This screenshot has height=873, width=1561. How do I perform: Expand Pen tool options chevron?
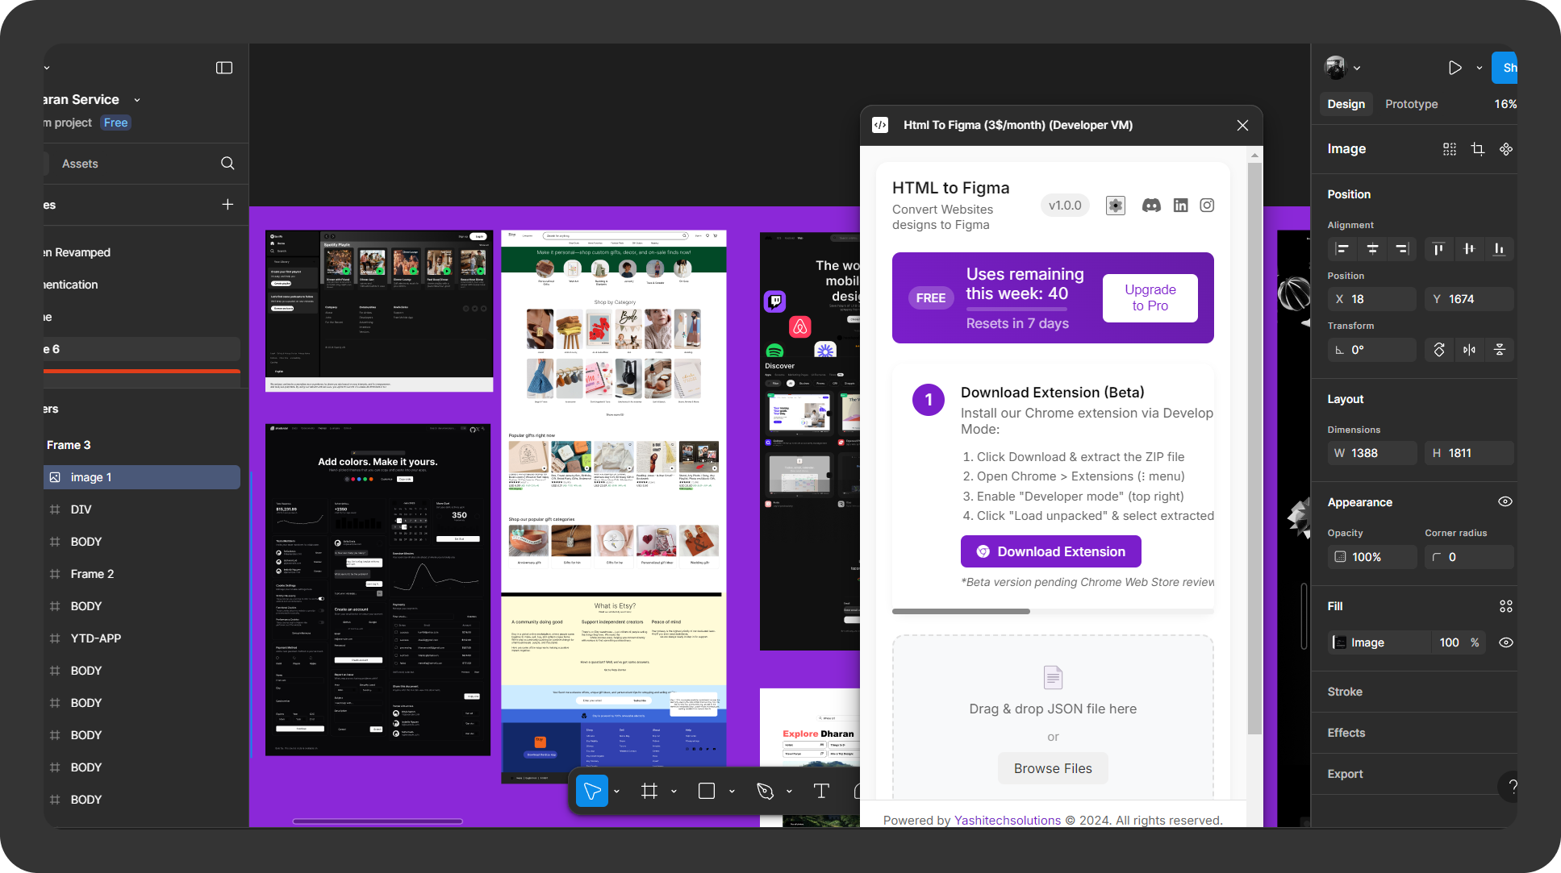pos(789,792)
